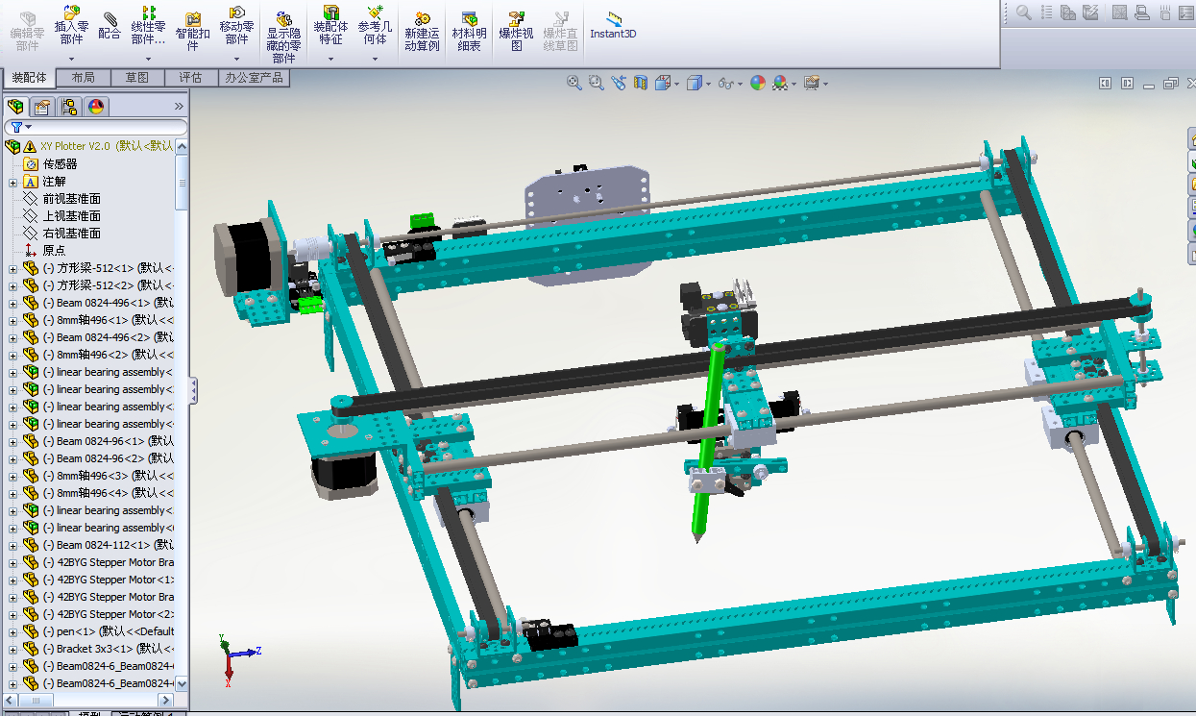Open the 线性零部件 dropdown arrow
Viewport: 1196px width, 716px height.
[x=147, y=59]
